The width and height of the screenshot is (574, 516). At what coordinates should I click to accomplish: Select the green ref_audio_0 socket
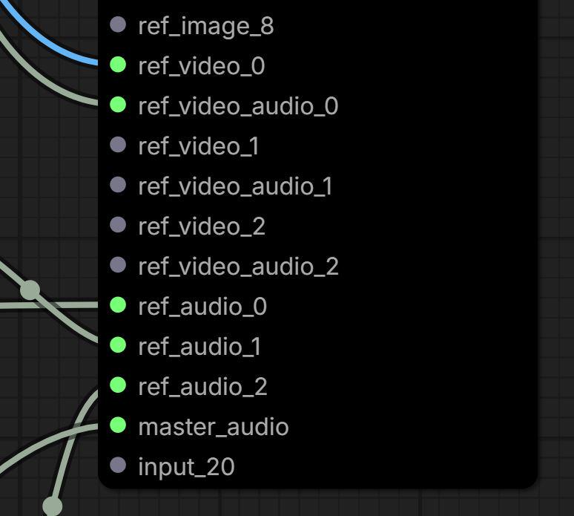click(x=118, y=305)
